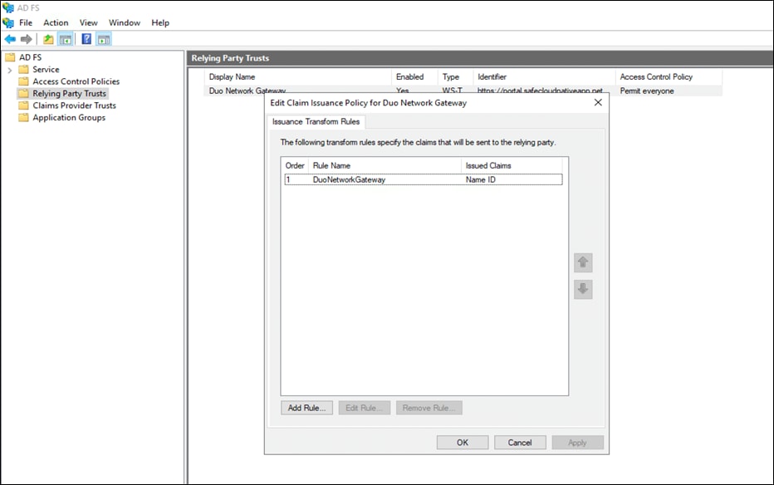Click the Issued Claims column header
774x485 pixels.
[x=512, y=166]
